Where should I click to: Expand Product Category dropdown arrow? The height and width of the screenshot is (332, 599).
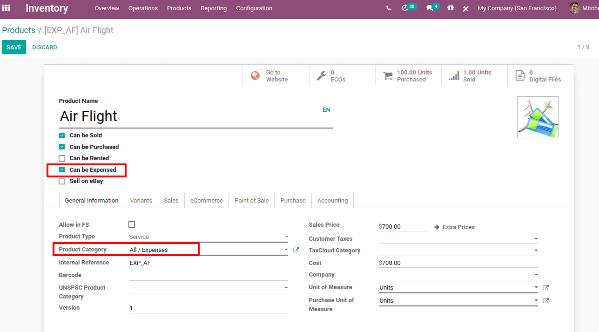pyautogui.click(x=286, y=250)
